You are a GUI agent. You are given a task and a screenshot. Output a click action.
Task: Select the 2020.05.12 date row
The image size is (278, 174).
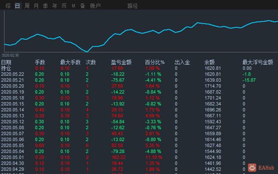pyautogui.click(x=12, y=122)
